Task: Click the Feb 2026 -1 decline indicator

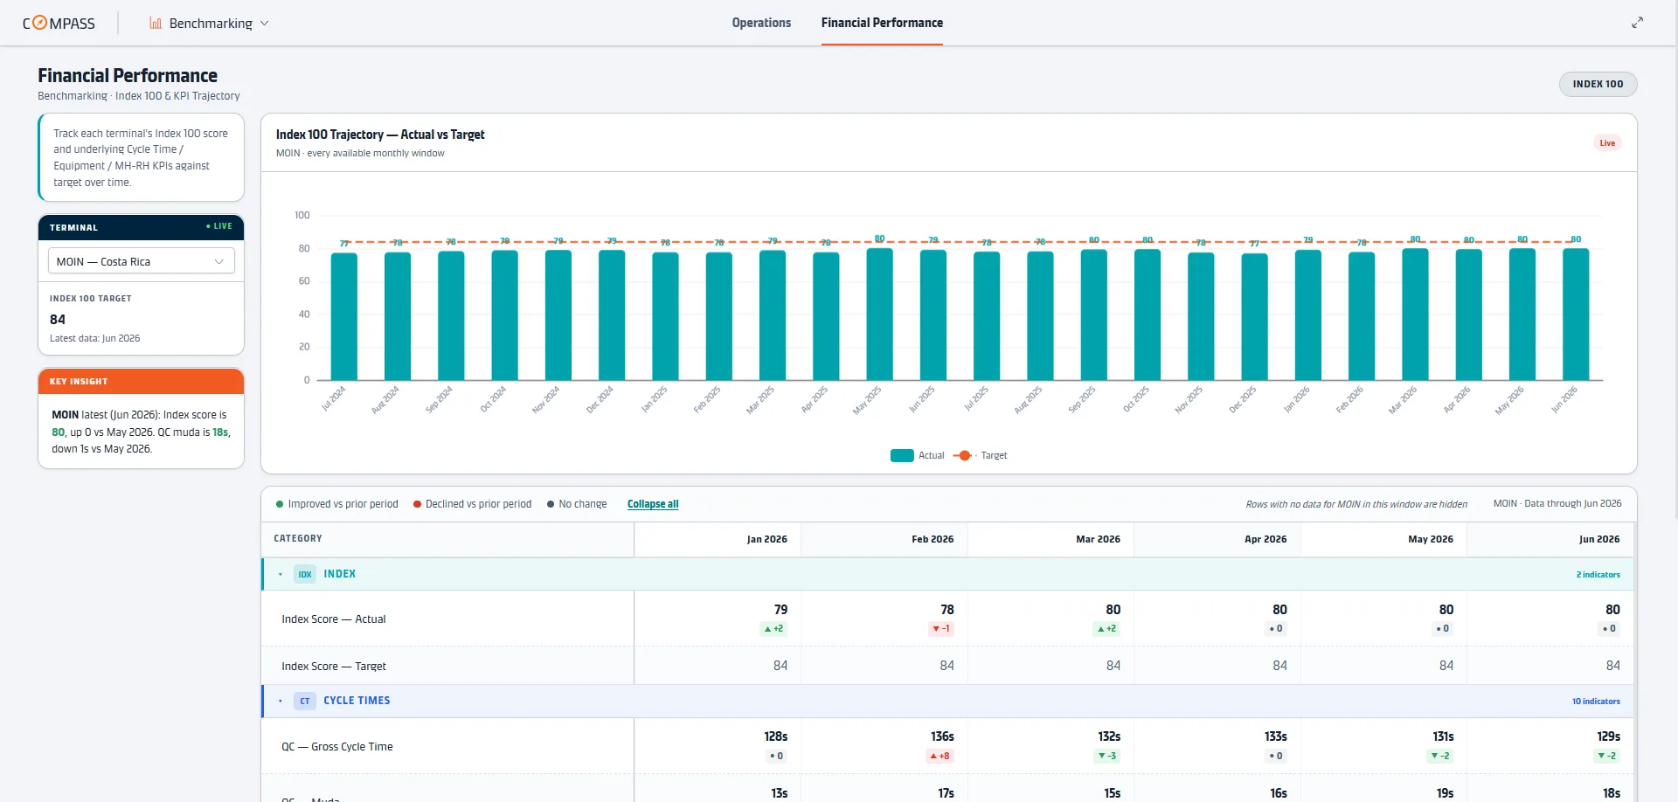Action: 941,628
